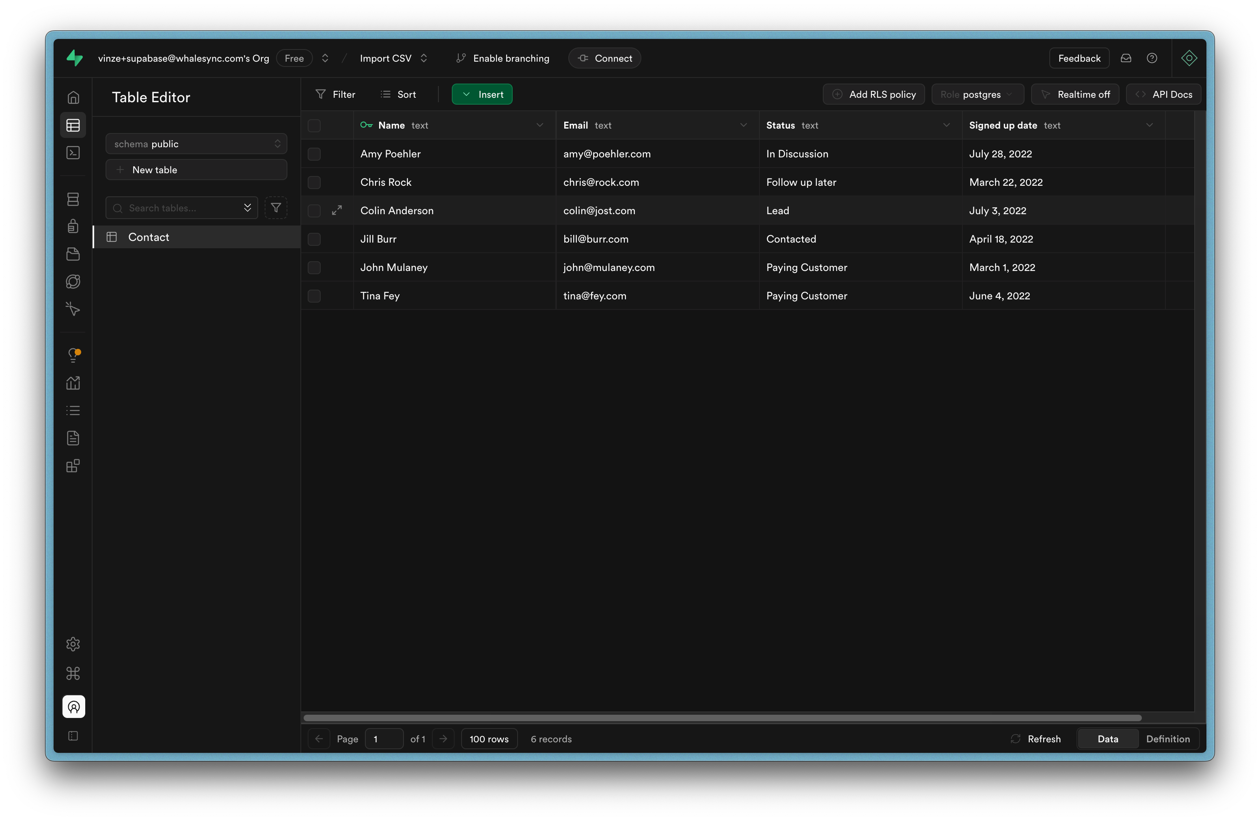The width and height of the screenshot is (1260, 821).
Task: Select the Contact table in list
Action: coord(196,237)
